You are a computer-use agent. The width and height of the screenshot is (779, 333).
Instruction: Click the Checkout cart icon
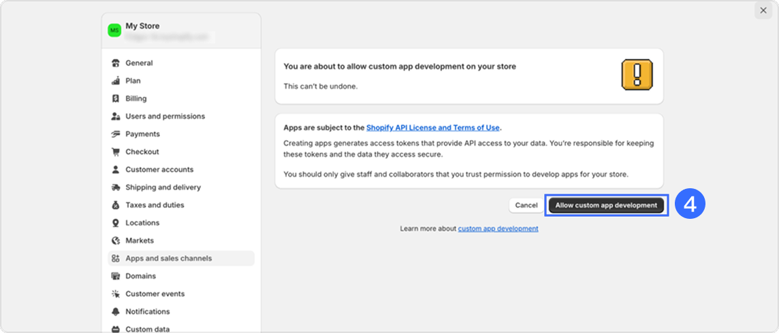116,152
